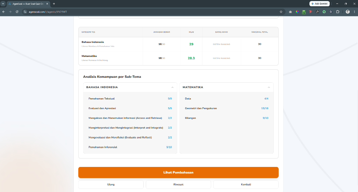Click the browser forward arrow

point(10,12)
